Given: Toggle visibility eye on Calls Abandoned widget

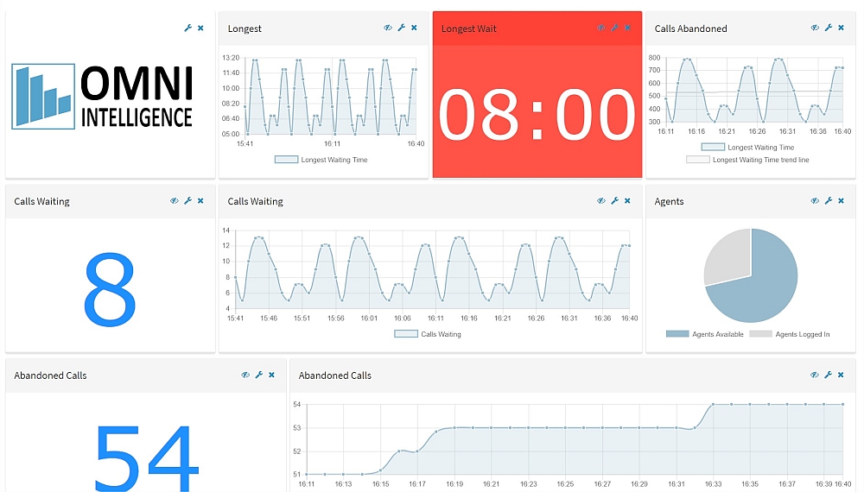Looking at the screenshot, I should click(x=815, y=28).
